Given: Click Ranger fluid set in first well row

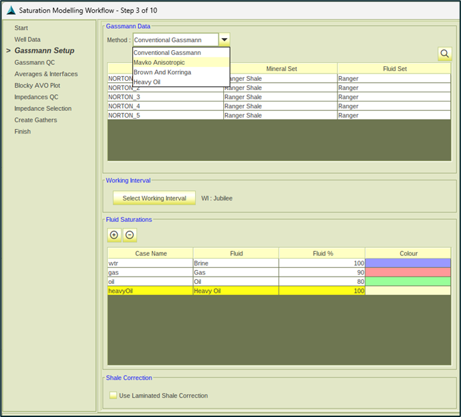Looking at the screenshot, I should point(394,78).
